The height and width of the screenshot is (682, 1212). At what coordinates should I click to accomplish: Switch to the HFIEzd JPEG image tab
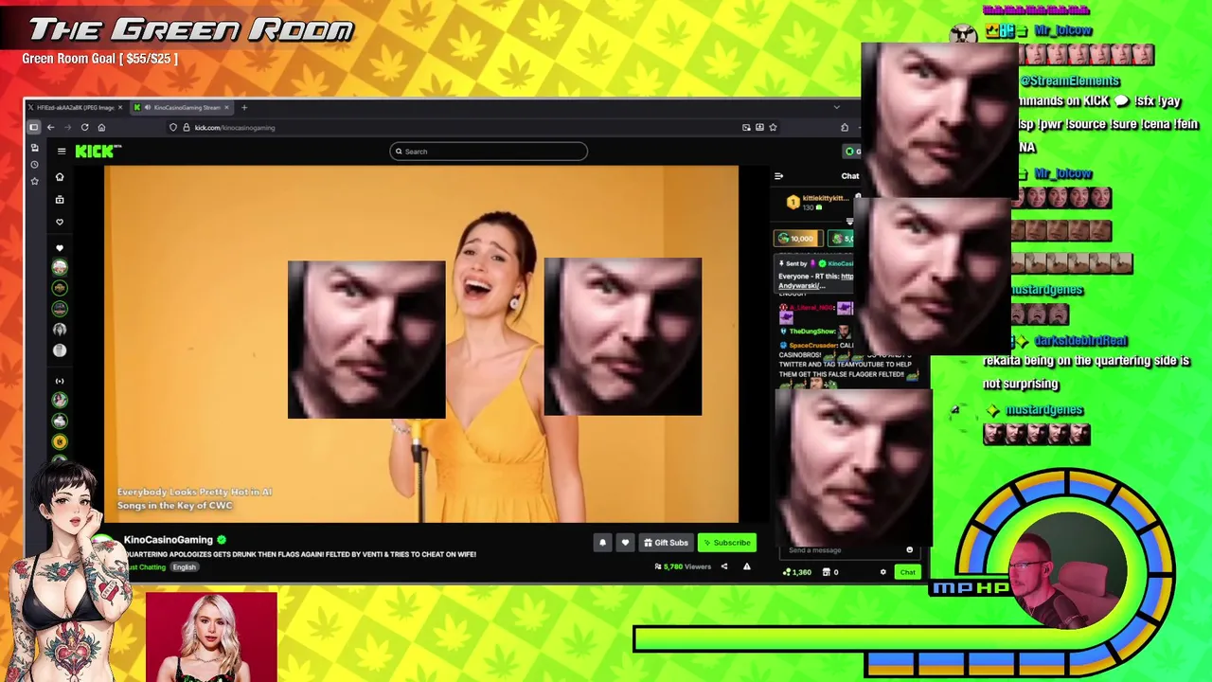point(75,107)
